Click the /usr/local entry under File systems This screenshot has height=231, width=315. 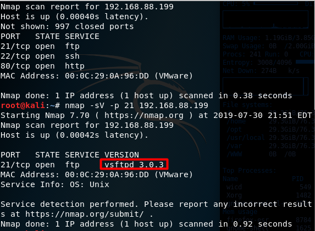tap(246, 138)
